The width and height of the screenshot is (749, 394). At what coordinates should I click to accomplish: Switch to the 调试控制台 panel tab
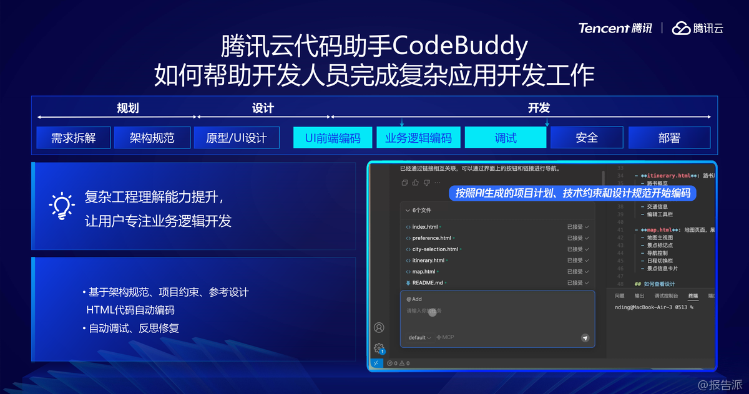(666, 296)
